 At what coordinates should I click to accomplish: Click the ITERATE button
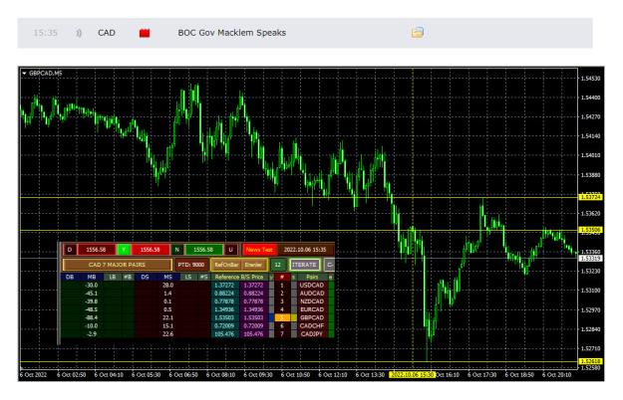304,265
